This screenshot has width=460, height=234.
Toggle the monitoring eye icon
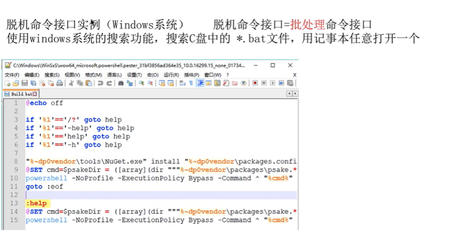(244, 83)
